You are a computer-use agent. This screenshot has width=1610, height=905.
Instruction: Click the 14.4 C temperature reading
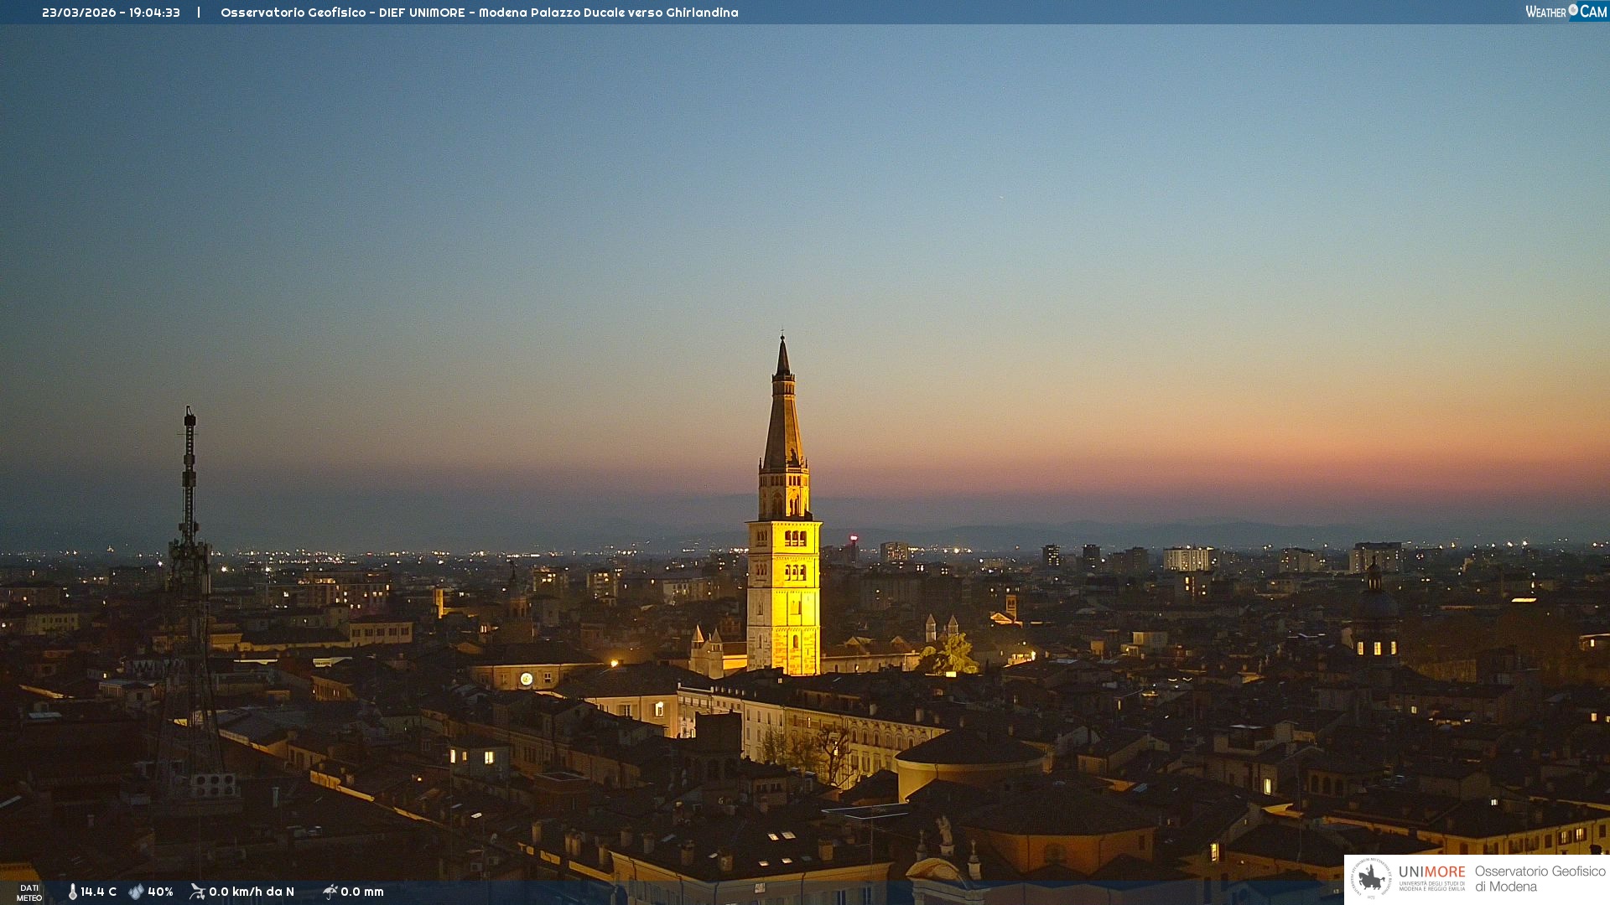(98, 892)
